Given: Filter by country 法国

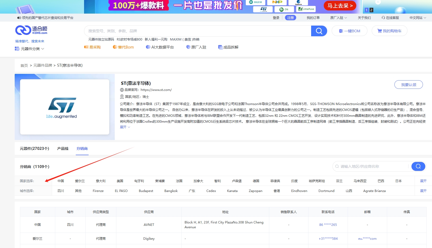Looking at the screenshot, I should pyautogui.click(x=179, y=181).
